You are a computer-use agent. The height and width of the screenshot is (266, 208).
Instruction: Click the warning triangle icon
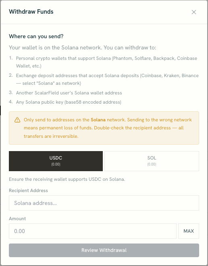click(x=17, y=120)
